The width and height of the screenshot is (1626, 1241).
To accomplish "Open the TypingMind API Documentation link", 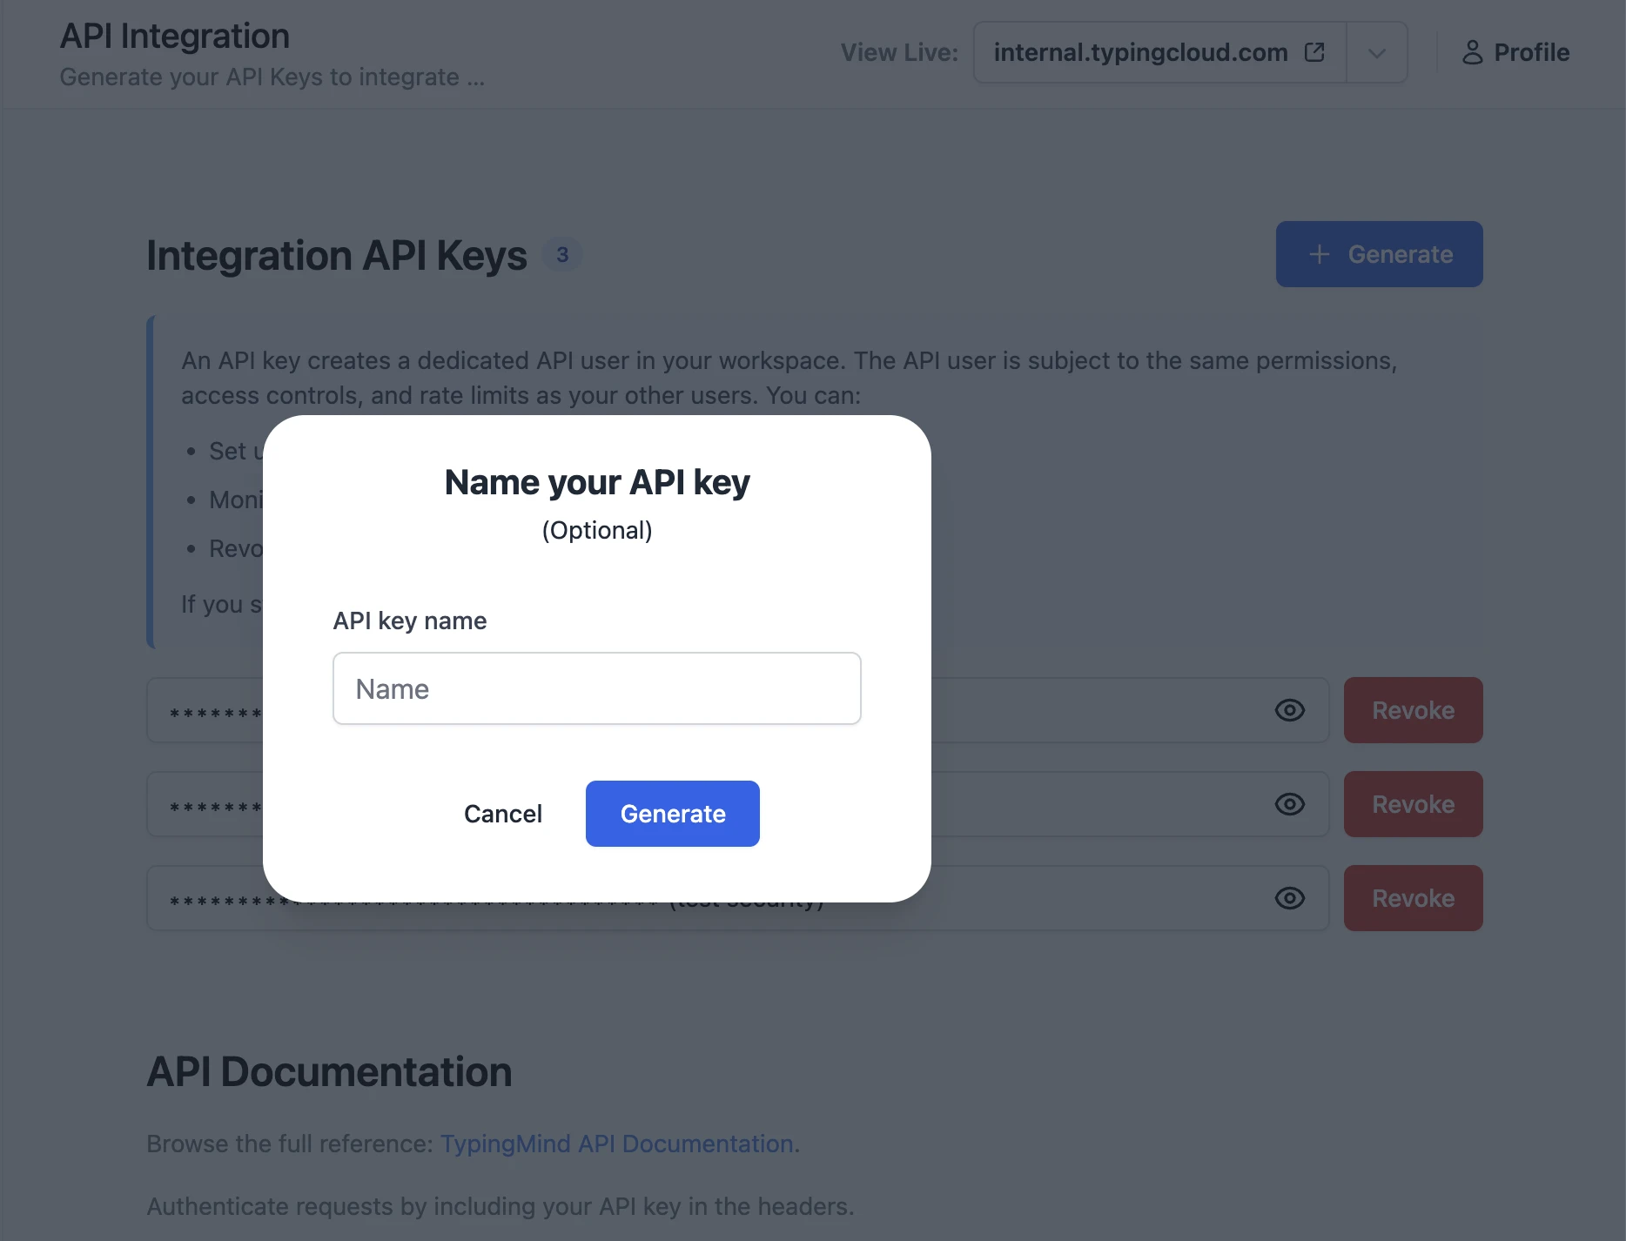I will 616,1144.
